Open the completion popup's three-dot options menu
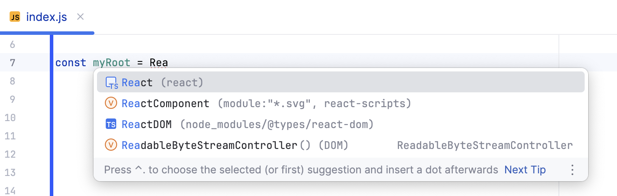Viewport: 617px width, 196px height. point(572,170)
